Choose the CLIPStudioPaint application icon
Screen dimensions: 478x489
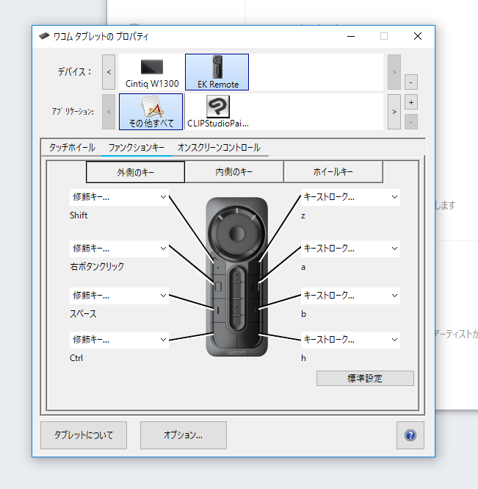(x=217, y=112)
